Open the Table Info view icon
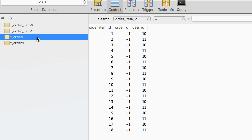The height and width of the screenshot is (140, 252). (166, 3)
